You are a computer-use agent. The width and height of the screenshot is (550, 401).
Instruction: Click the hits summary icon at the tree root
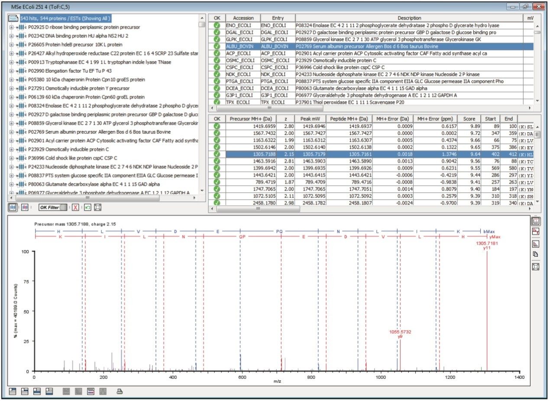point(13,18)
